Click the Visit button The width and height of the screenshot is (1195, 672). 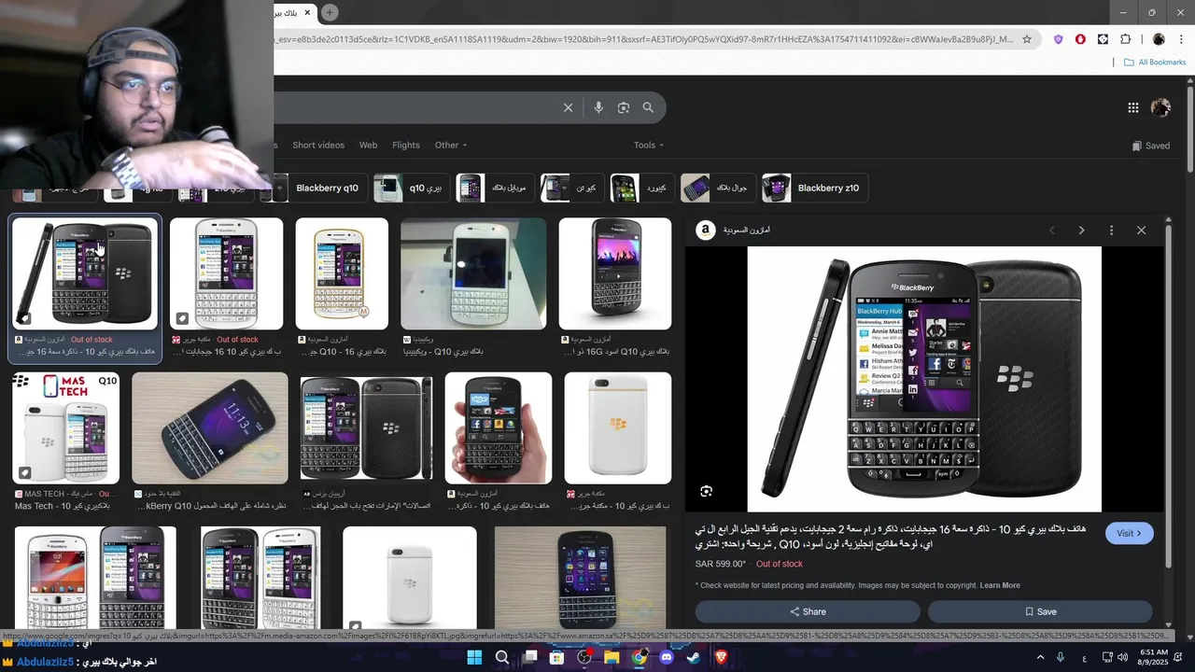coord(1130,533)
